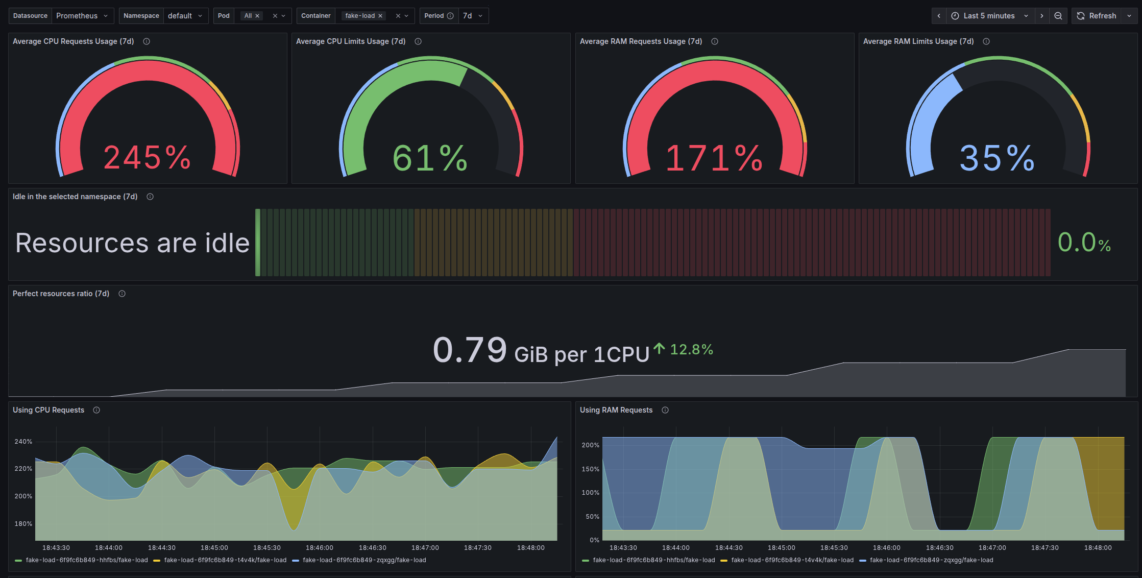Viewport: 1142px width, 578px height.
Task: Toggle hhfbs series in CPU Requests legend
Action: 87,560
